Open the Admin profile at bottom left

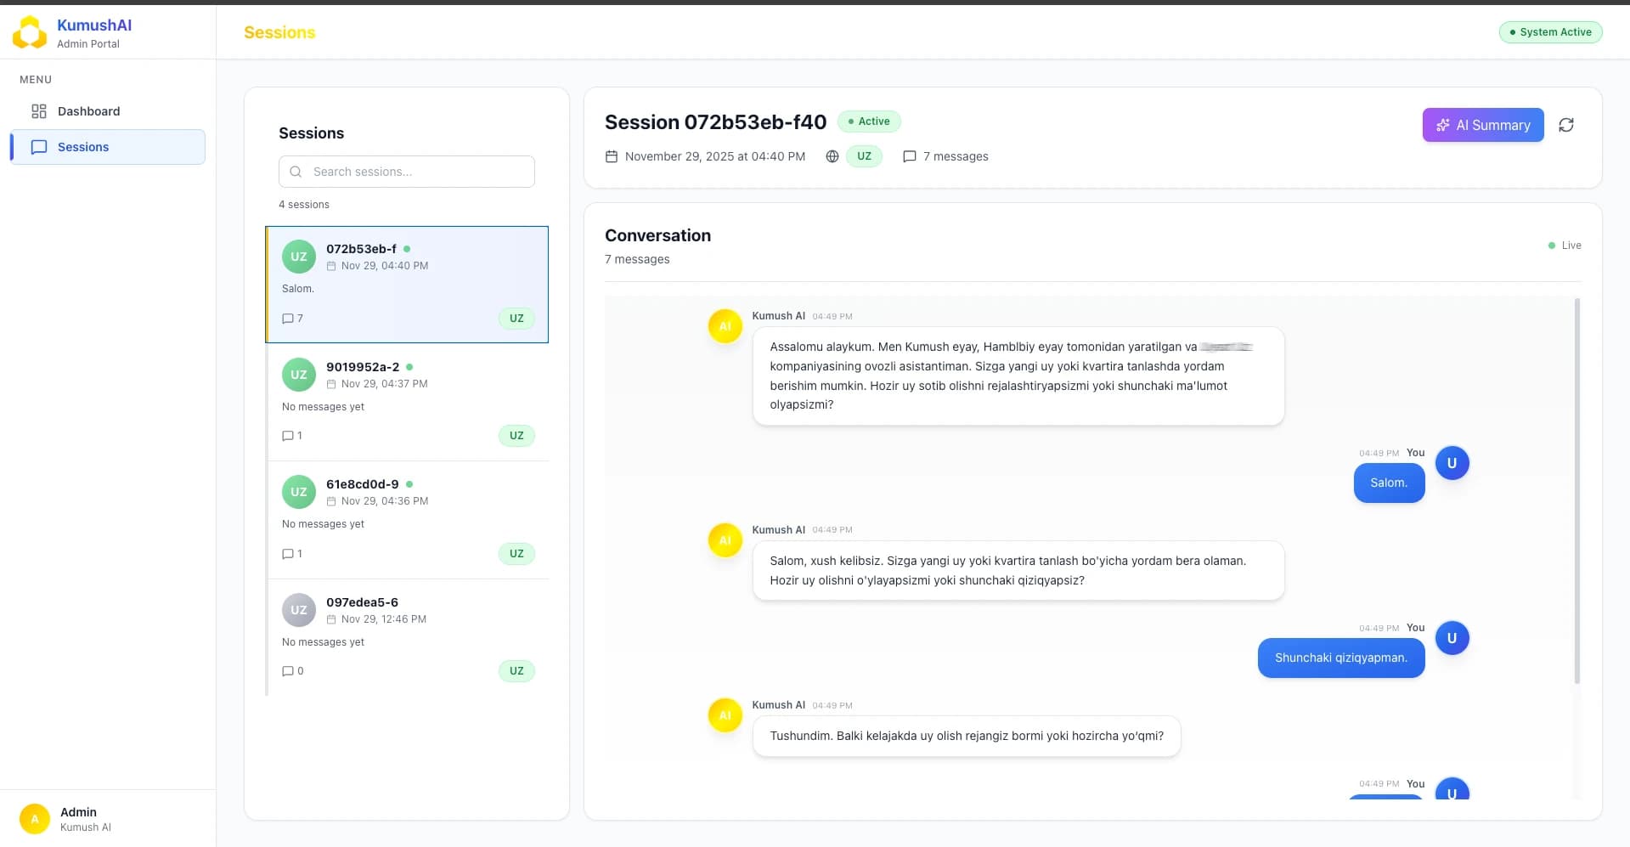pos(78,818)
